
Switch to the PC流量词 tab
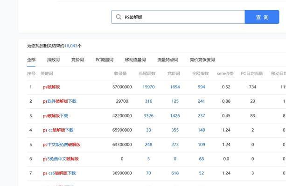click(104, 60)
